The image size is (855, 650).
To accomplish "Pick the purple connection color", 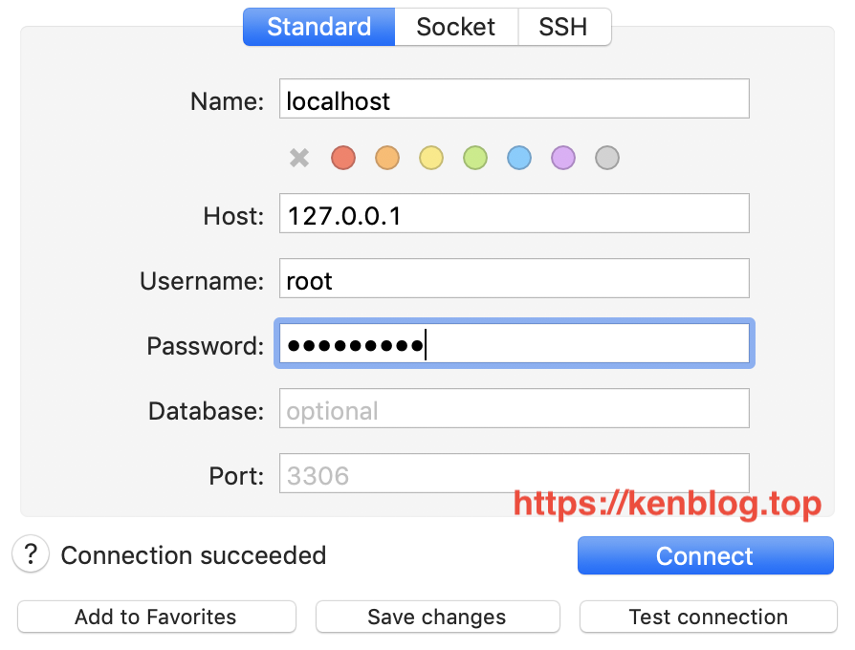I will click(563, 158).
